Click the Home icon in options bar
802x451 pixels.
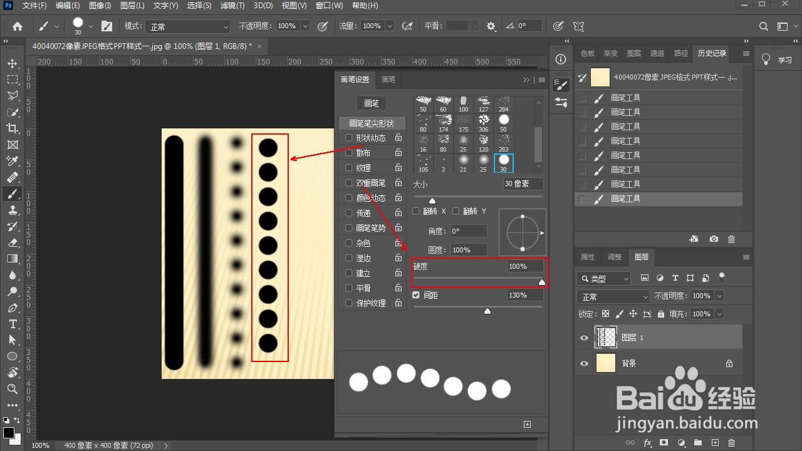[18, 26]
